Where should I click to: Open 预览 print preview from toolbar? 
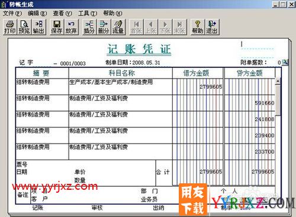pos(24,27)
